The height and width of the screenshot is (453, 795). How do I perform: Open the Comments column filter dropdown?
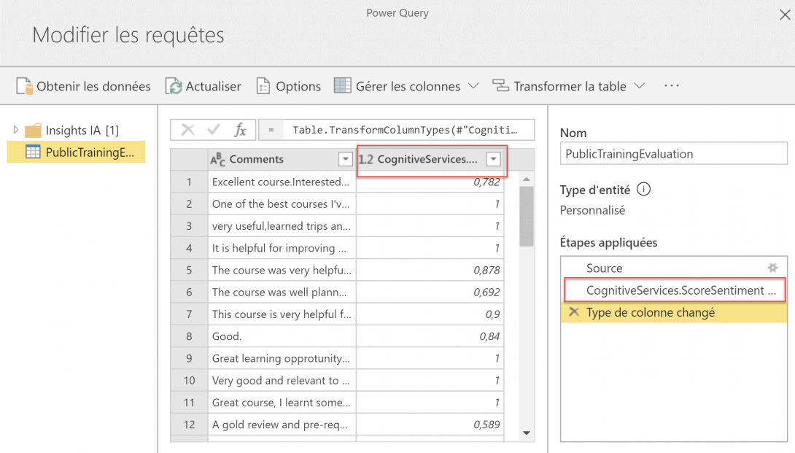point(344,159)
